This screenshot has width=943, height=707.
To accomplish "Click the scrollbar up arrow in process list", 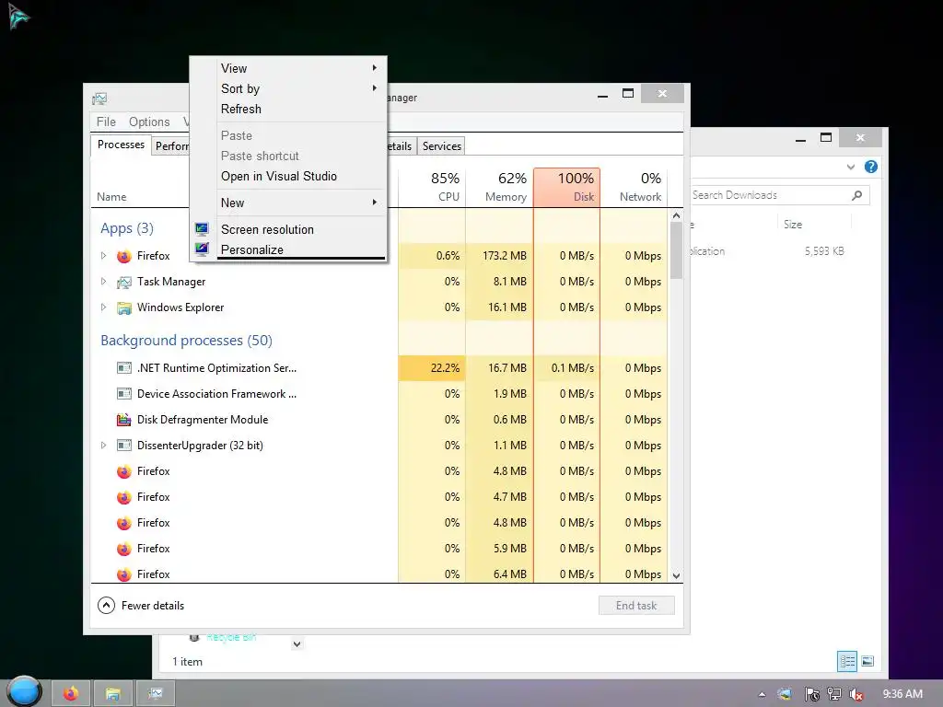I will [677, 215].
